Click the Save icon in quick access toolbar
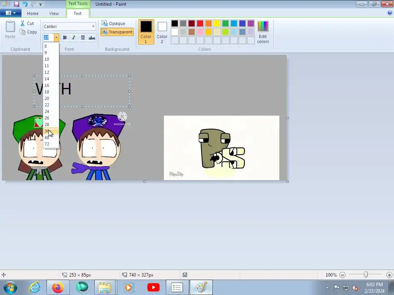Screen dimensions: 394x295 [16, 4]
